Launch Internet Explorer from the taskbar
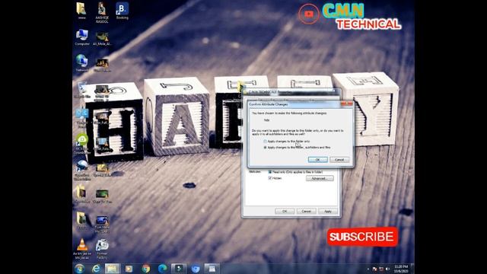487x274 pixels. coord(96,269)
